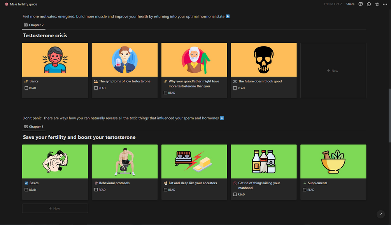Viewport: 391px width, 225px height.
Task: Open the help question mark button
Action: click(380, 214)
